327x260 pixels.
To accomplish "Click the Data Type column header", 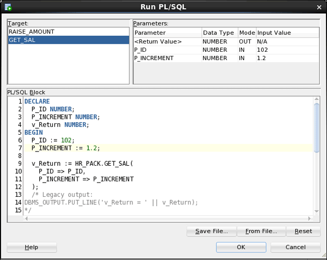I will coord(218,33).
